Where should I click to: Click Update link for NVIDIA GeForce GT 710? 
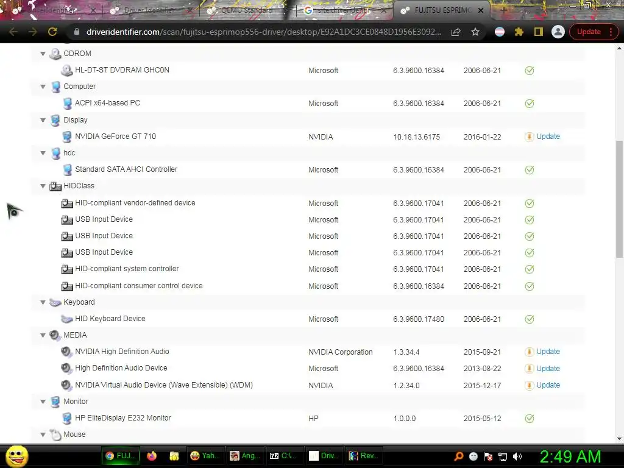(548, 136)
